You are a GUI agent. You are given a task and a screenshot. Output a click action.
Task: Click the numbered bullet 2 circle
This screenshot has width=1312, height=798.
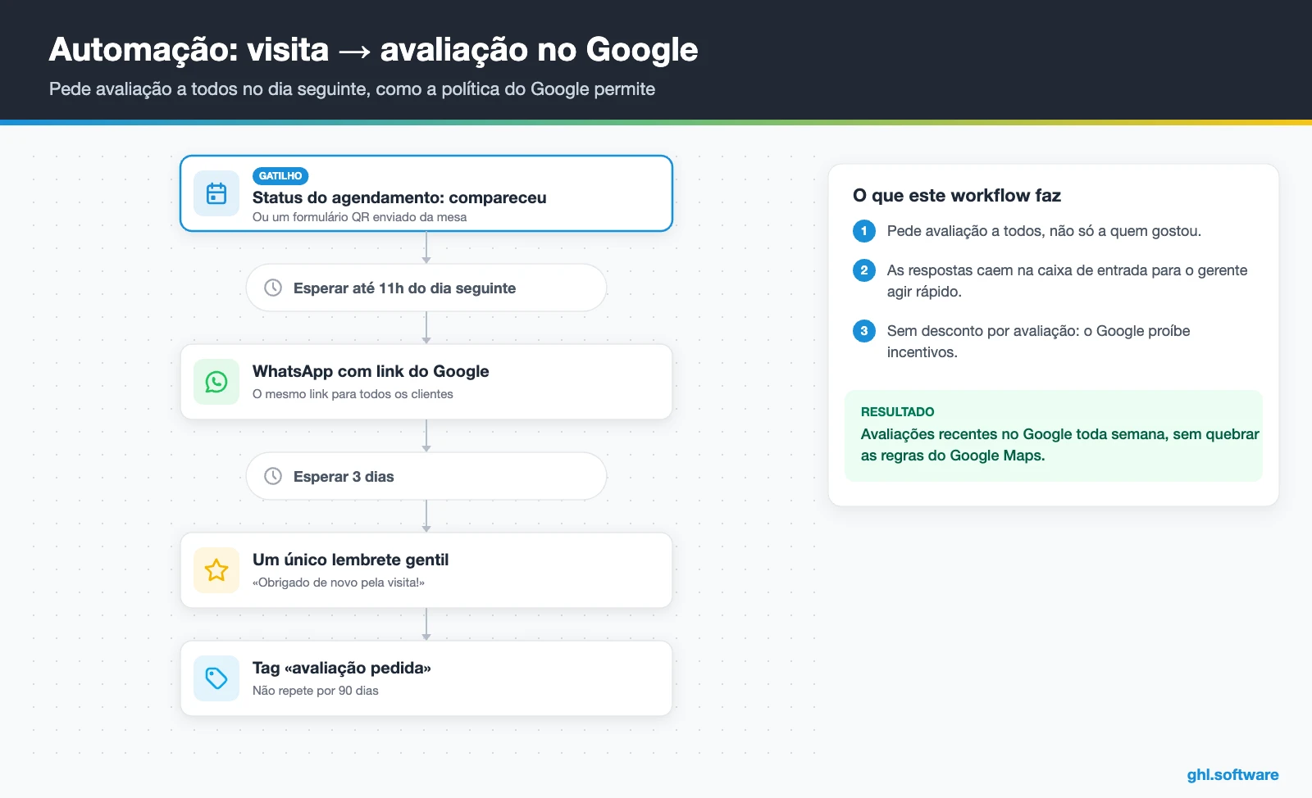tap(864, 270)
